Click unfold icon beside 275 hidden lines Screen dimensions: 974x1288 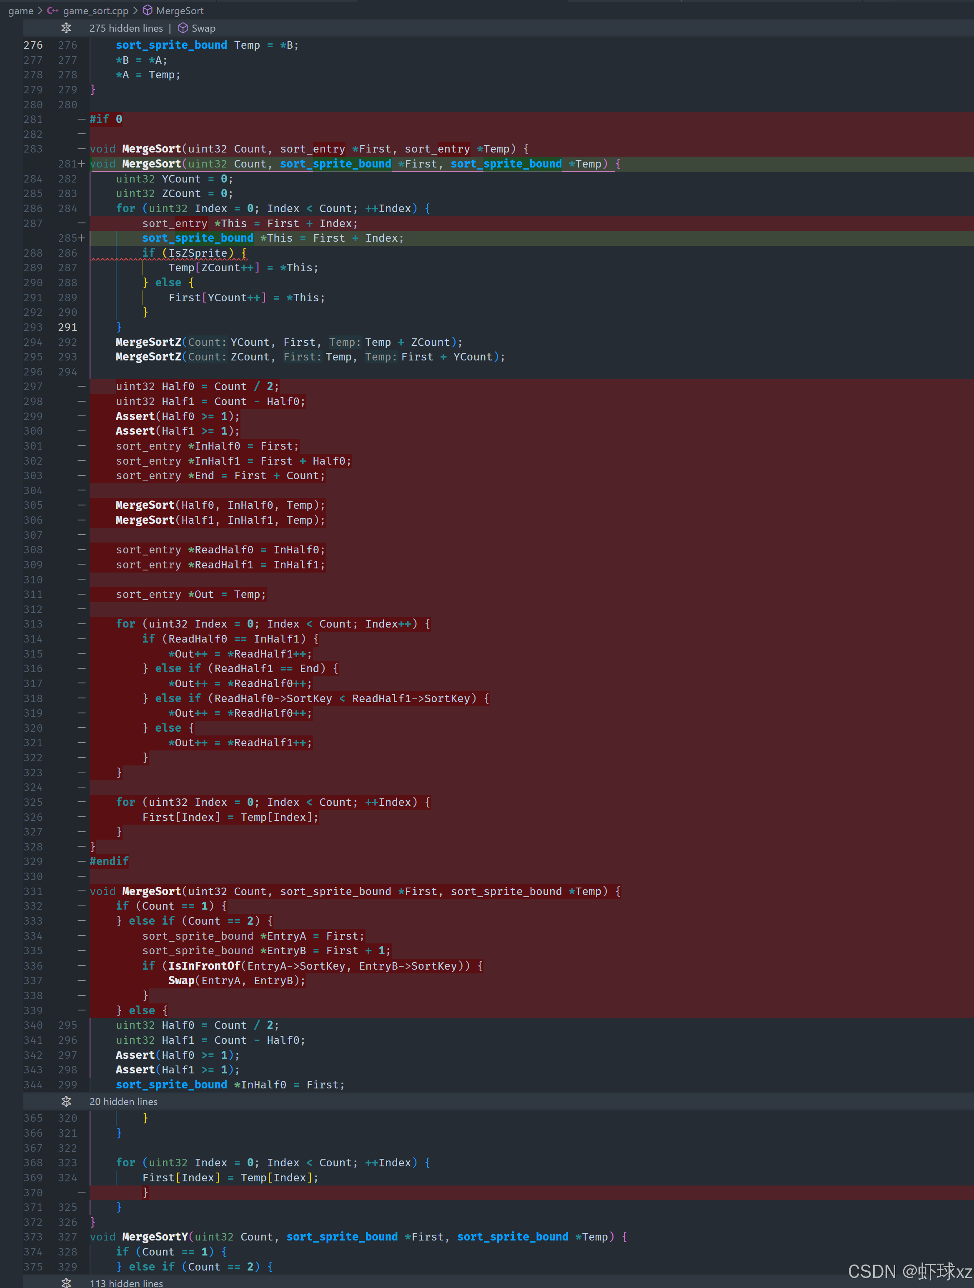pyautogui.click(x=66, y=28)
